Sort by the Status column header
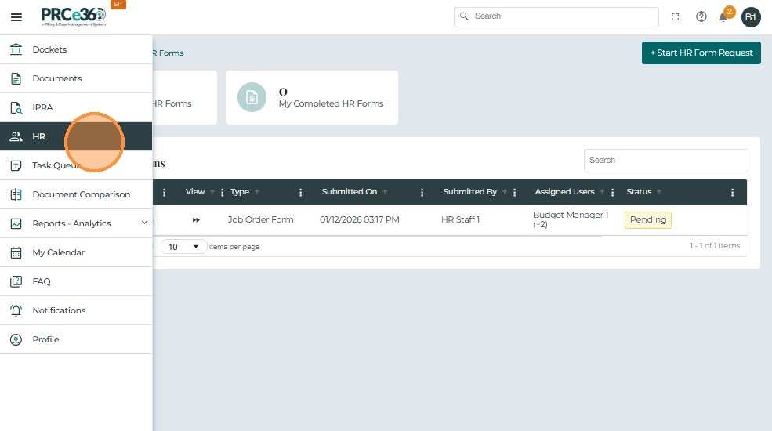772x431 pixels. coord(639,192)
